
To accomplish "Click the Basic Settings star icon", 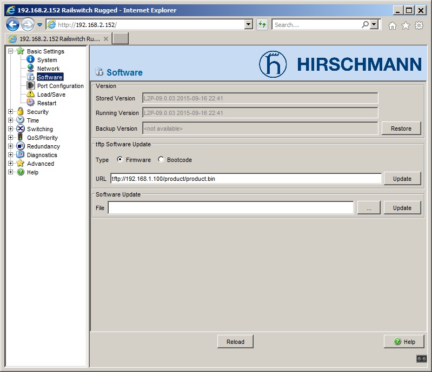I will tap(21, 51).
